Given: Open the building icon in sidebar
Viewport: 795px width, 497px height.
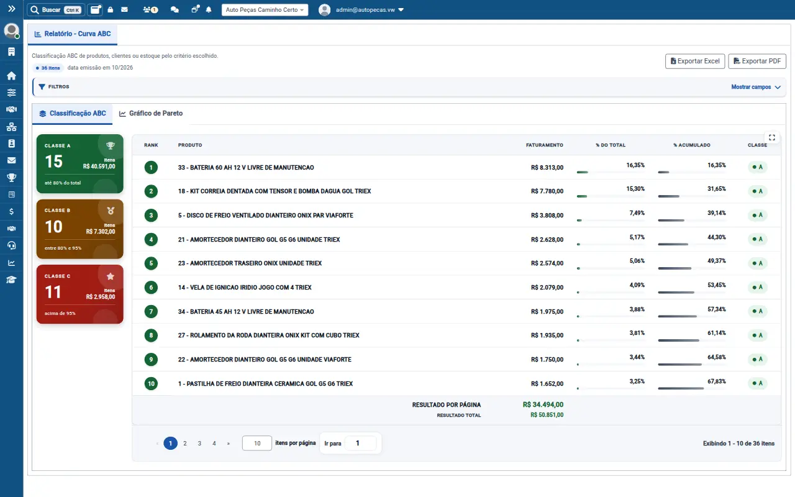Looking at the screenshot, I should click(x=11, y=52).
